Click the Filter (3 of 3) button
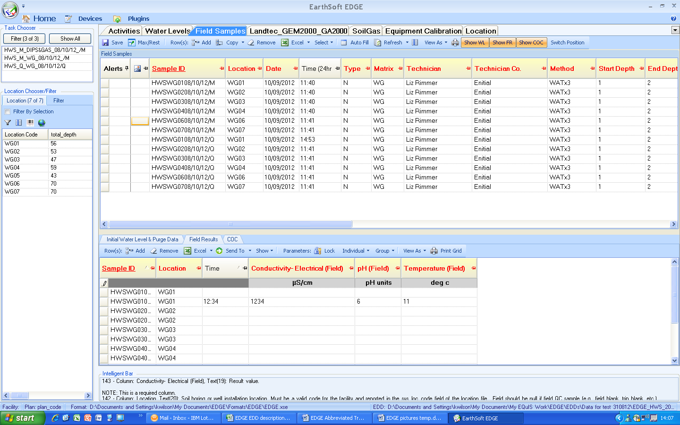Screen dimensions: 680x425 point(25,39)
